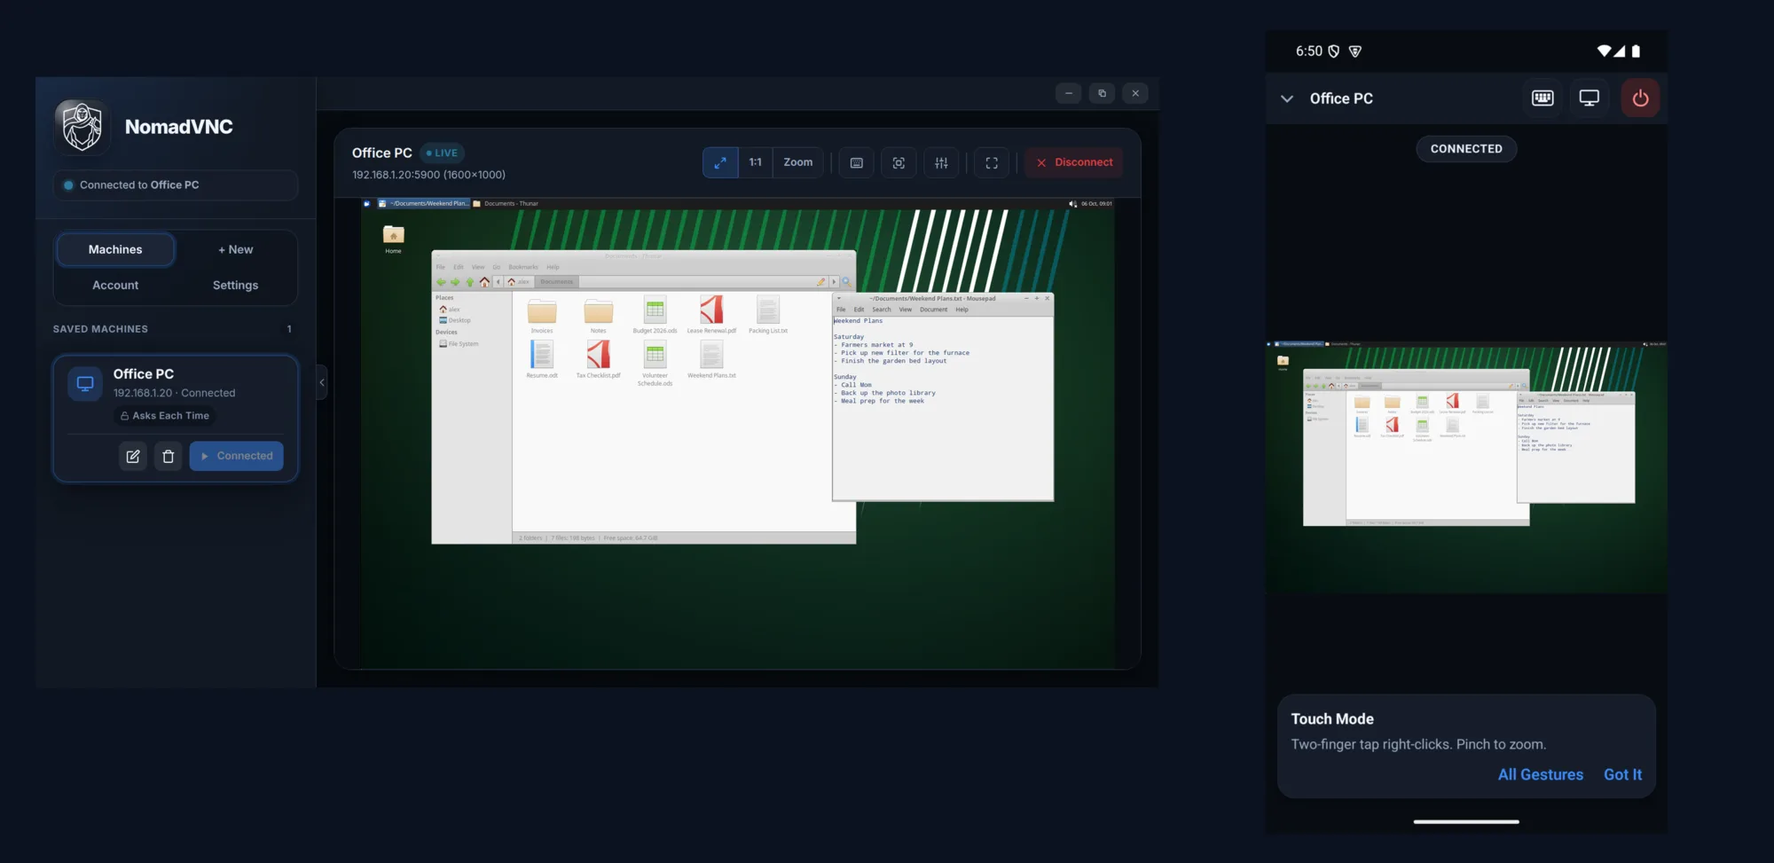The width and height of the screenshot is (1774, 863).
Task: Open the Machines tab
Action: tap(115, 249)
